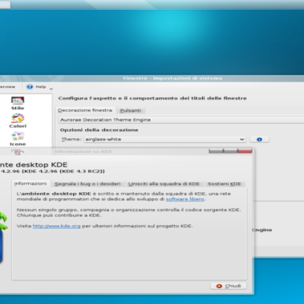Viewport: 304px width, 304px height.
Task: Open the Aurorae Decoration Theme Engine combo box
Action: pos(181,120)
